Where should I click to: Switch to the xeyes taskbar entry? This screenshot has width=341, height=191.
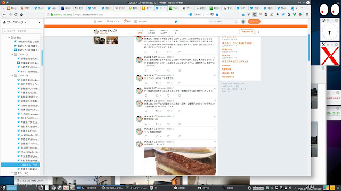pyautogui.click(x=204, y=188)
